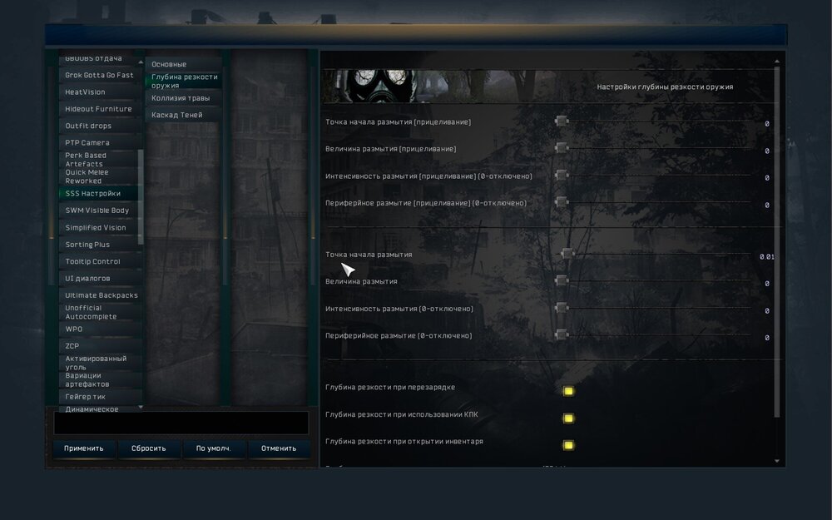
Task: Open Simplified Vision in the mod list
Action: pyautogui.click(x=97, y=227)
